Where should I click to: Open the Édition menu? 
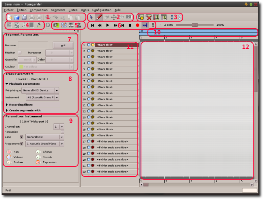point(21,10)
